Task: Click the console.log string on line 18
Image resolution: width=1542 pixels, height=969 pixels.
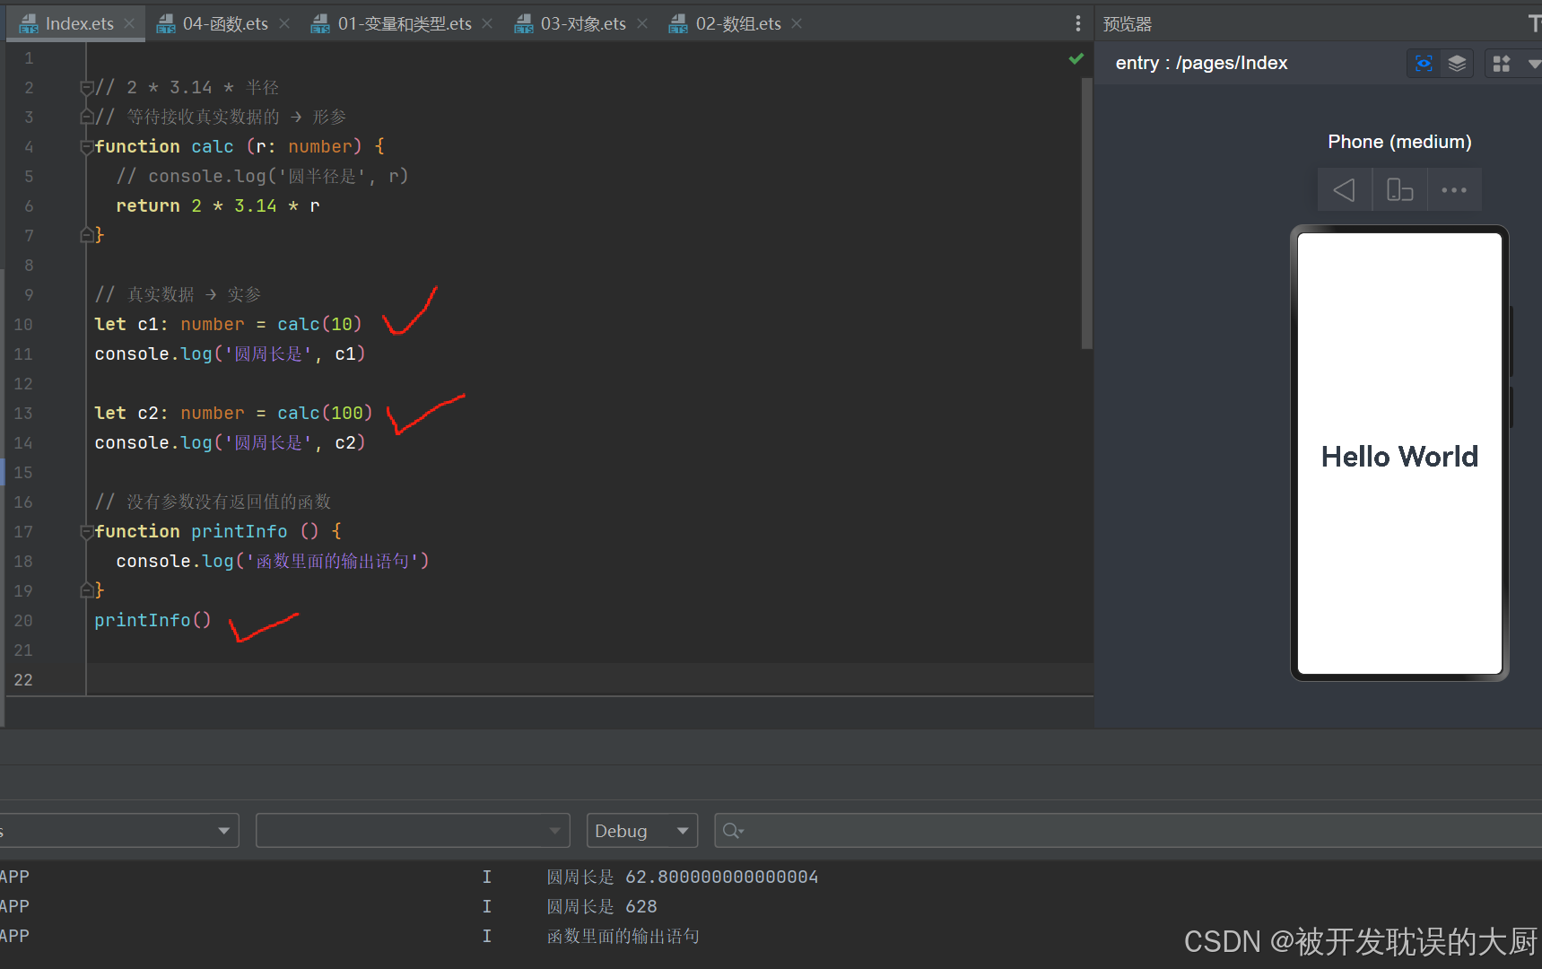Action: (333, 562)
